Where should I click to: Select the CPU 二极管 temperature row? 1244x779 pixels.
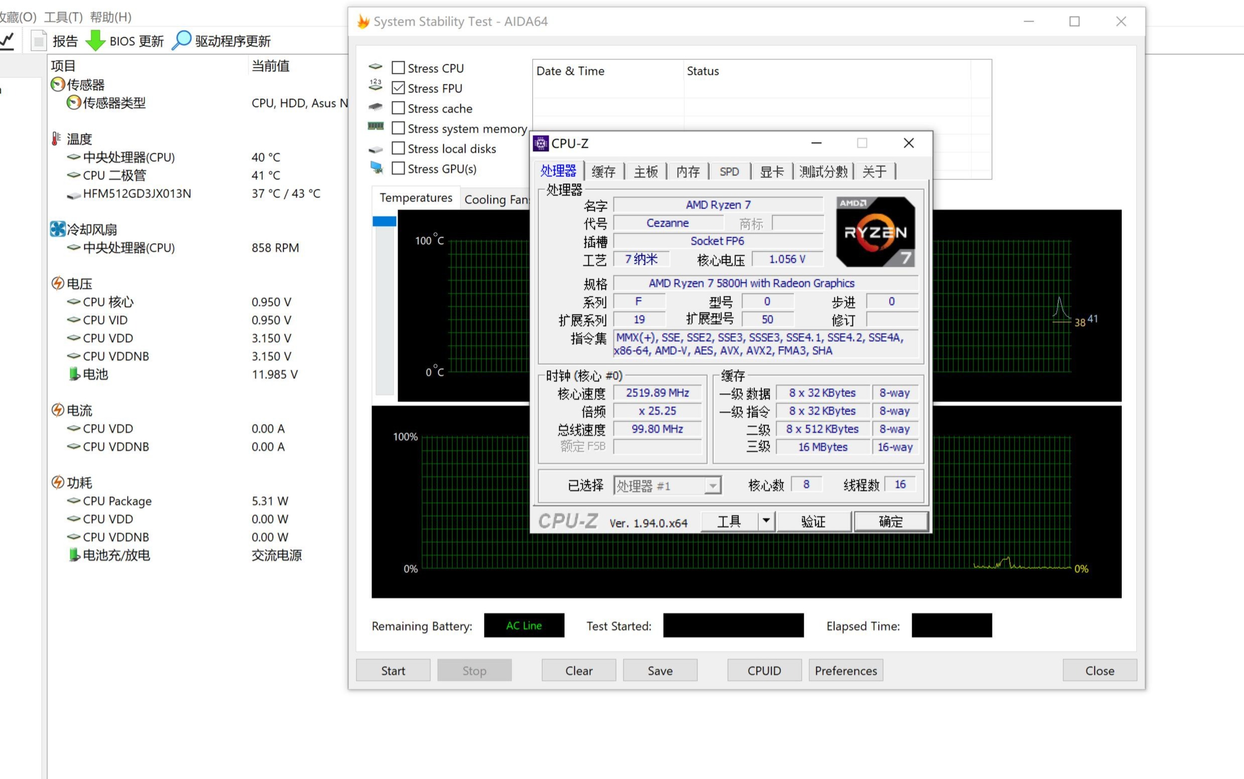pyautogui.click(x=199, y=175)
